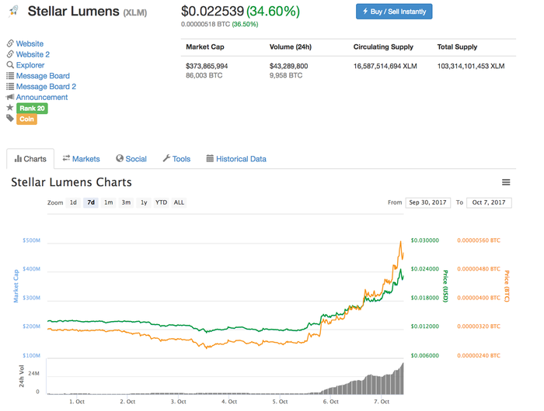The width and height of the screenshot is (544, 411).
Task: Click the total supply 103,314,101,453 XLM
Action: (471, 66)
